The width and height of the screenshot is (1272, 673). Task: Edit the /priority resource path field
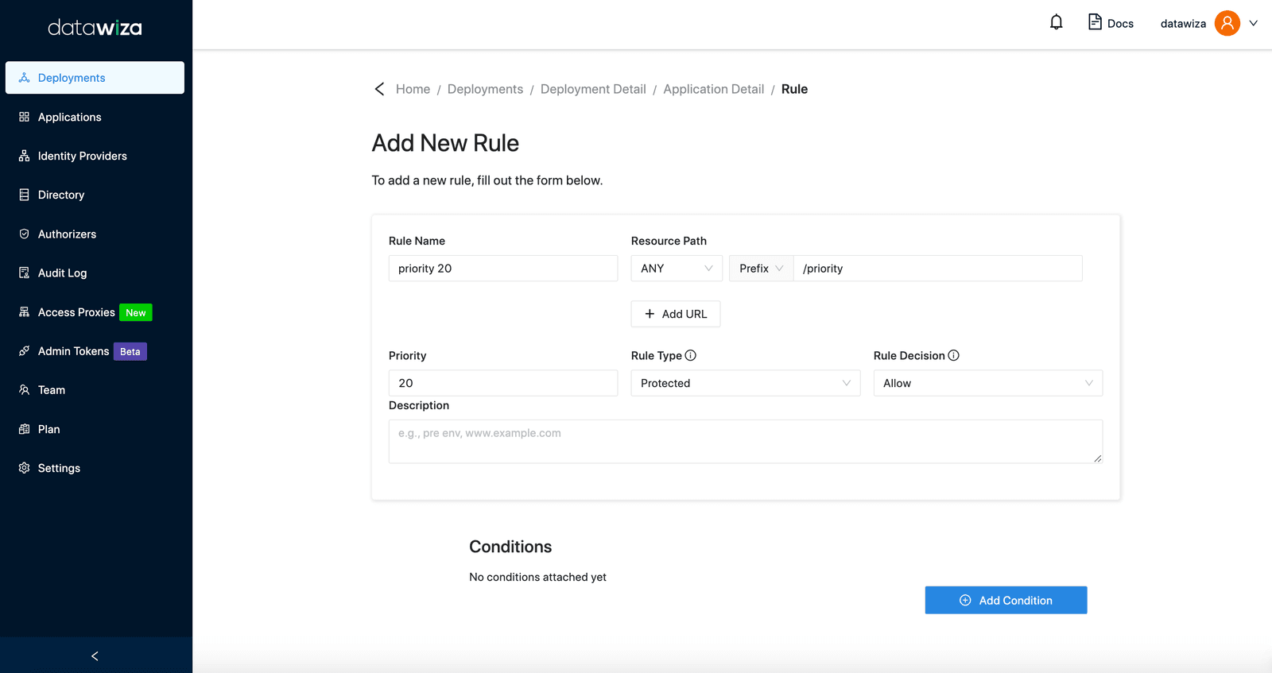point(937,269)
